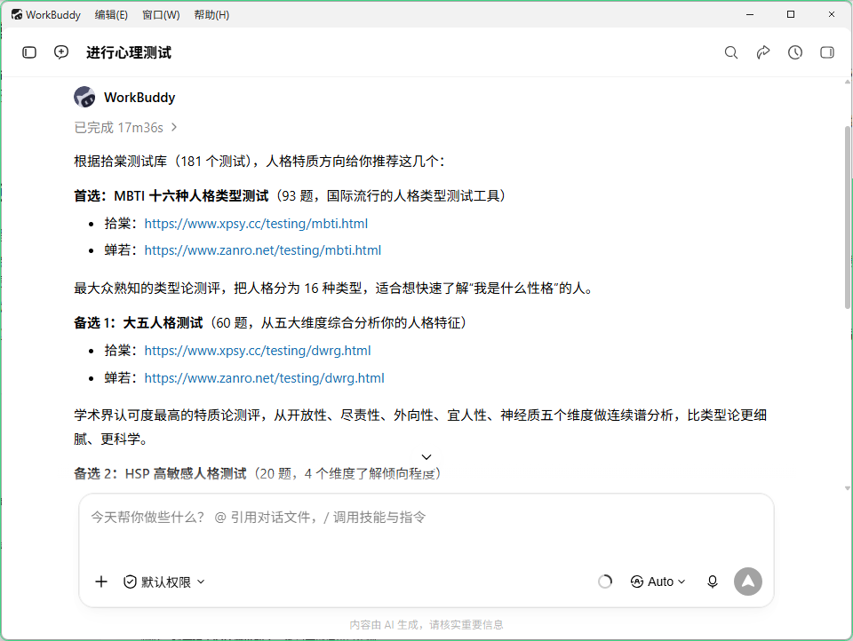The width and height of the screenshot is (853, 641).
Task: Click the footer 内容由 AI 生成 notice
Action: pos(426,625)
